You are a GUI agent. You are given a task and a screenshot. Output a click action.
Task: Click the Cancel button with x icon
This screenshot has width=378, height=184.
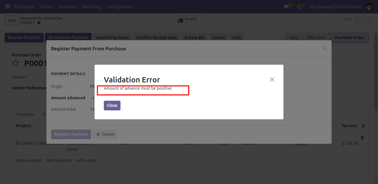(105, 134)
